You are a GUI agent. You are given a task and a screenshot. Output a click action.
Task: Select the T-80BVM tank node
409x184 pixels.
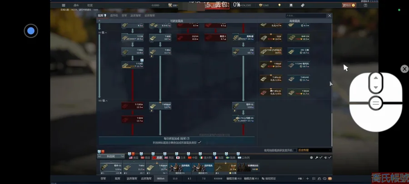(160, 106)
